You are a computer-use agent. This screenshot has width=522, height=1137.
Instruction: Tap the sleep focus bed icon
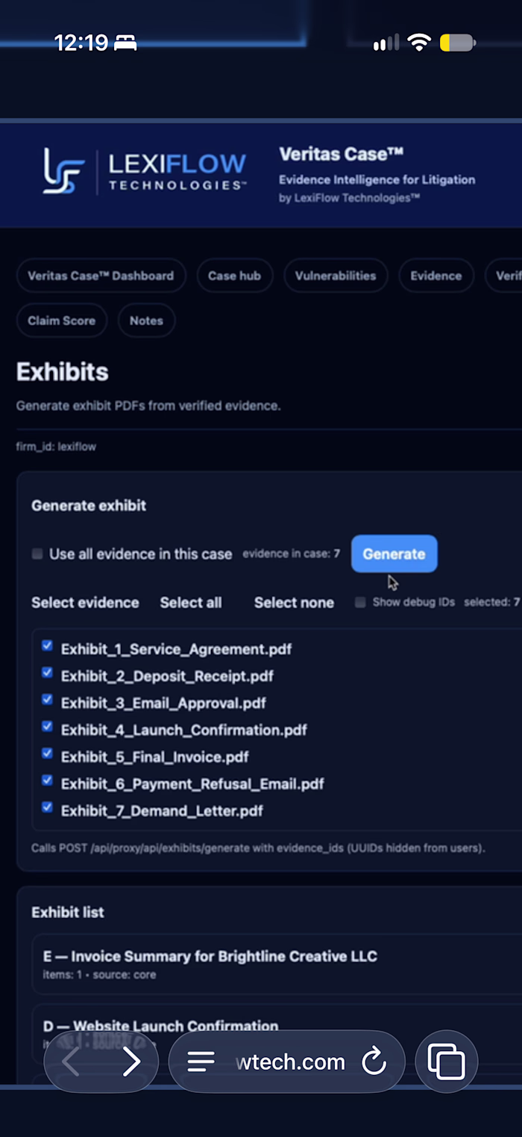(x=125, y=43)
